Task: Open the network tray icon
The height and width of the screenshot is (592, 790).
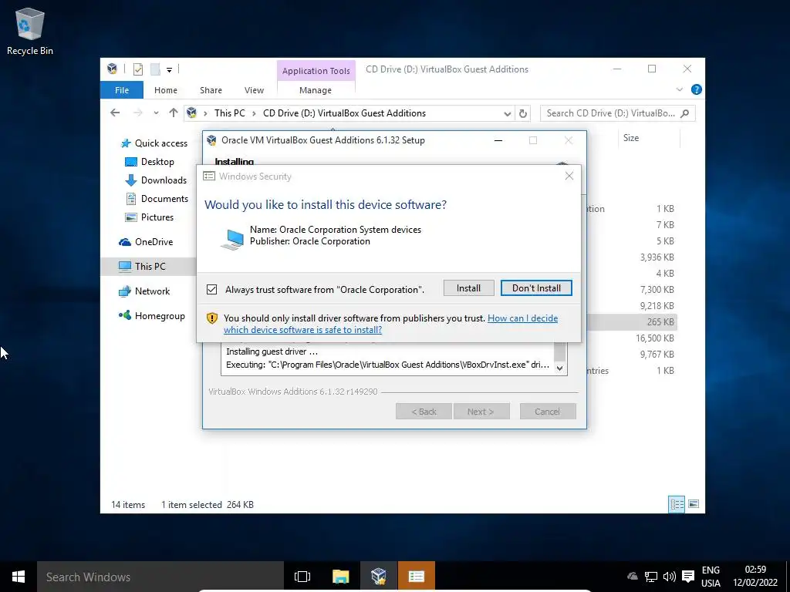Action: [x=651, y=577]
